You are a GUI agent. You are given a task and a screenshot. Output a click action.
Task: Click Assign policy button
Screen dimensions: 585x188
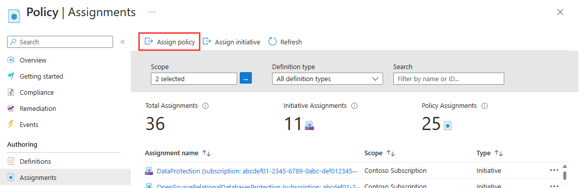click(x=170, y=42)
